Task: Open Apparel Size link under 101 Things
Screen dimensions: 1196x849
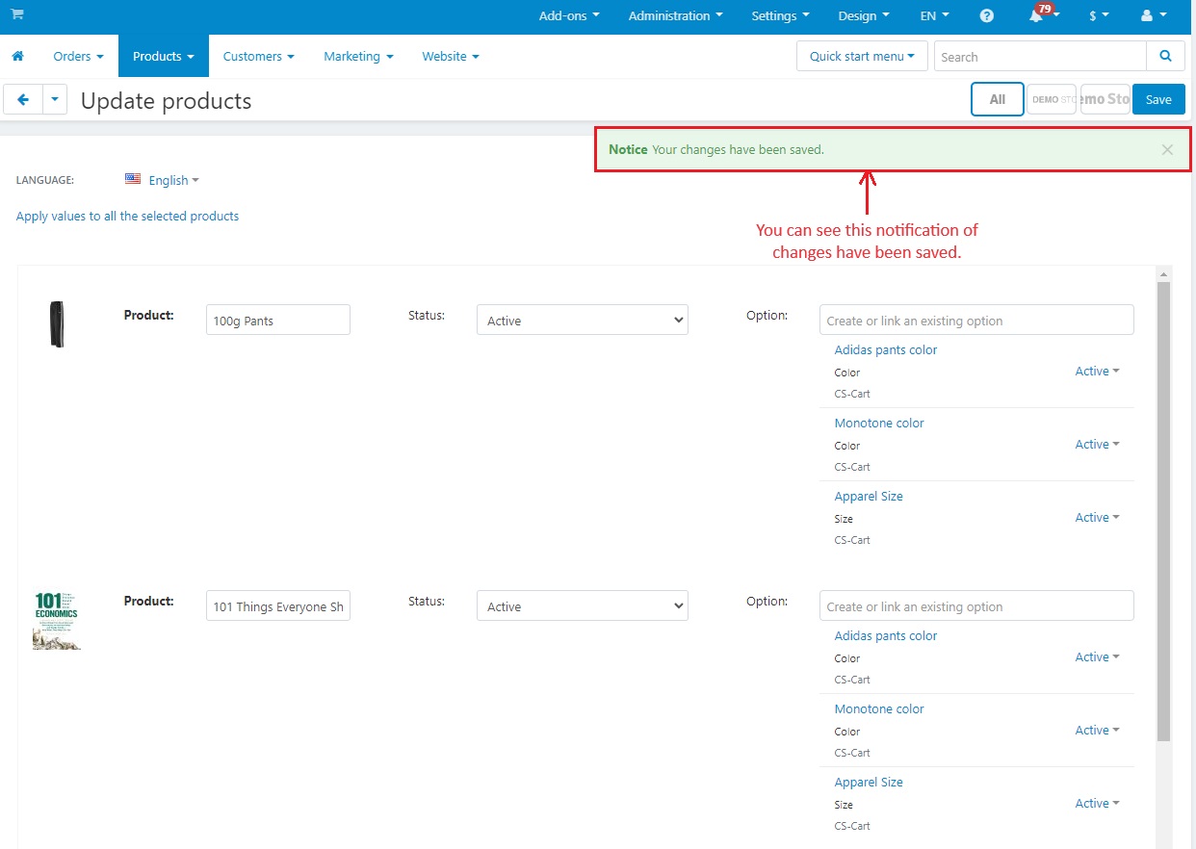Action: pyautogui.click(x=869, y=783)
